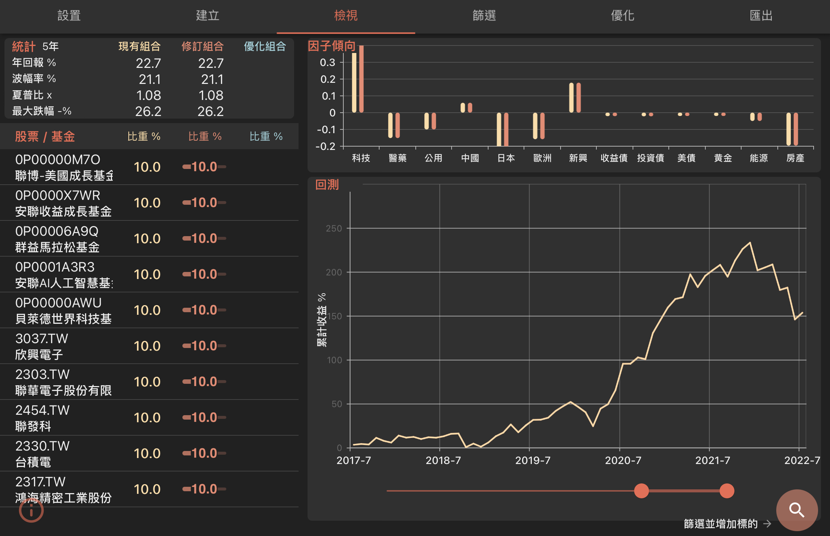Viewport: 830px width, 536px height.
Task: Select the 5年 period next to 統計
Action: [49, 46]
